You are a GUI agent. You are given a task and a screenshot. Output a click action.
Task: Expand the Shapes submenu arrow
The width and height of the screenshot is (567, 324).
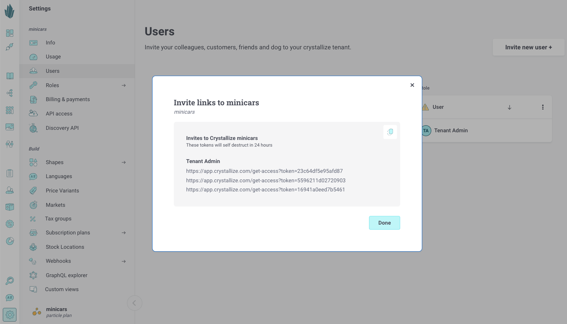click(123, 162)
